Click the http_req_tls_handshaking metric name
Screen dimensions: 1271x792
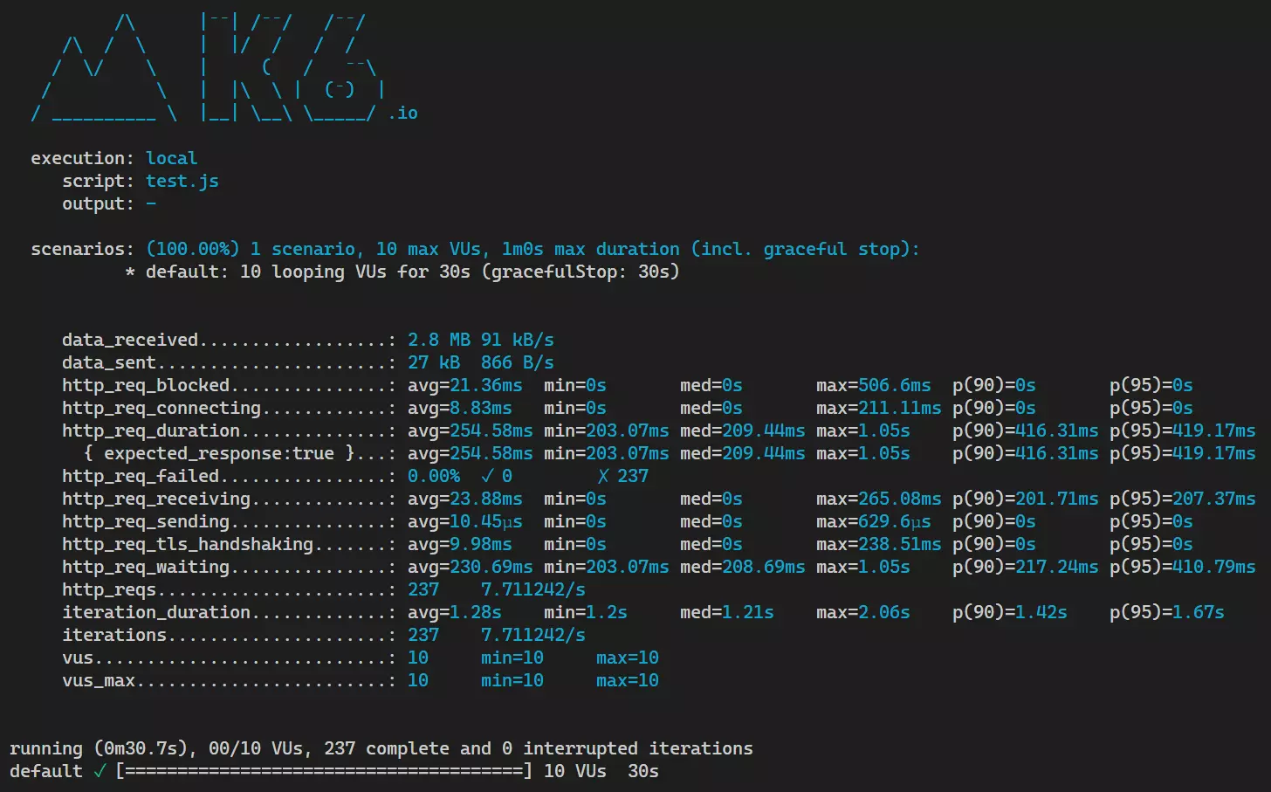click(188, 544)
